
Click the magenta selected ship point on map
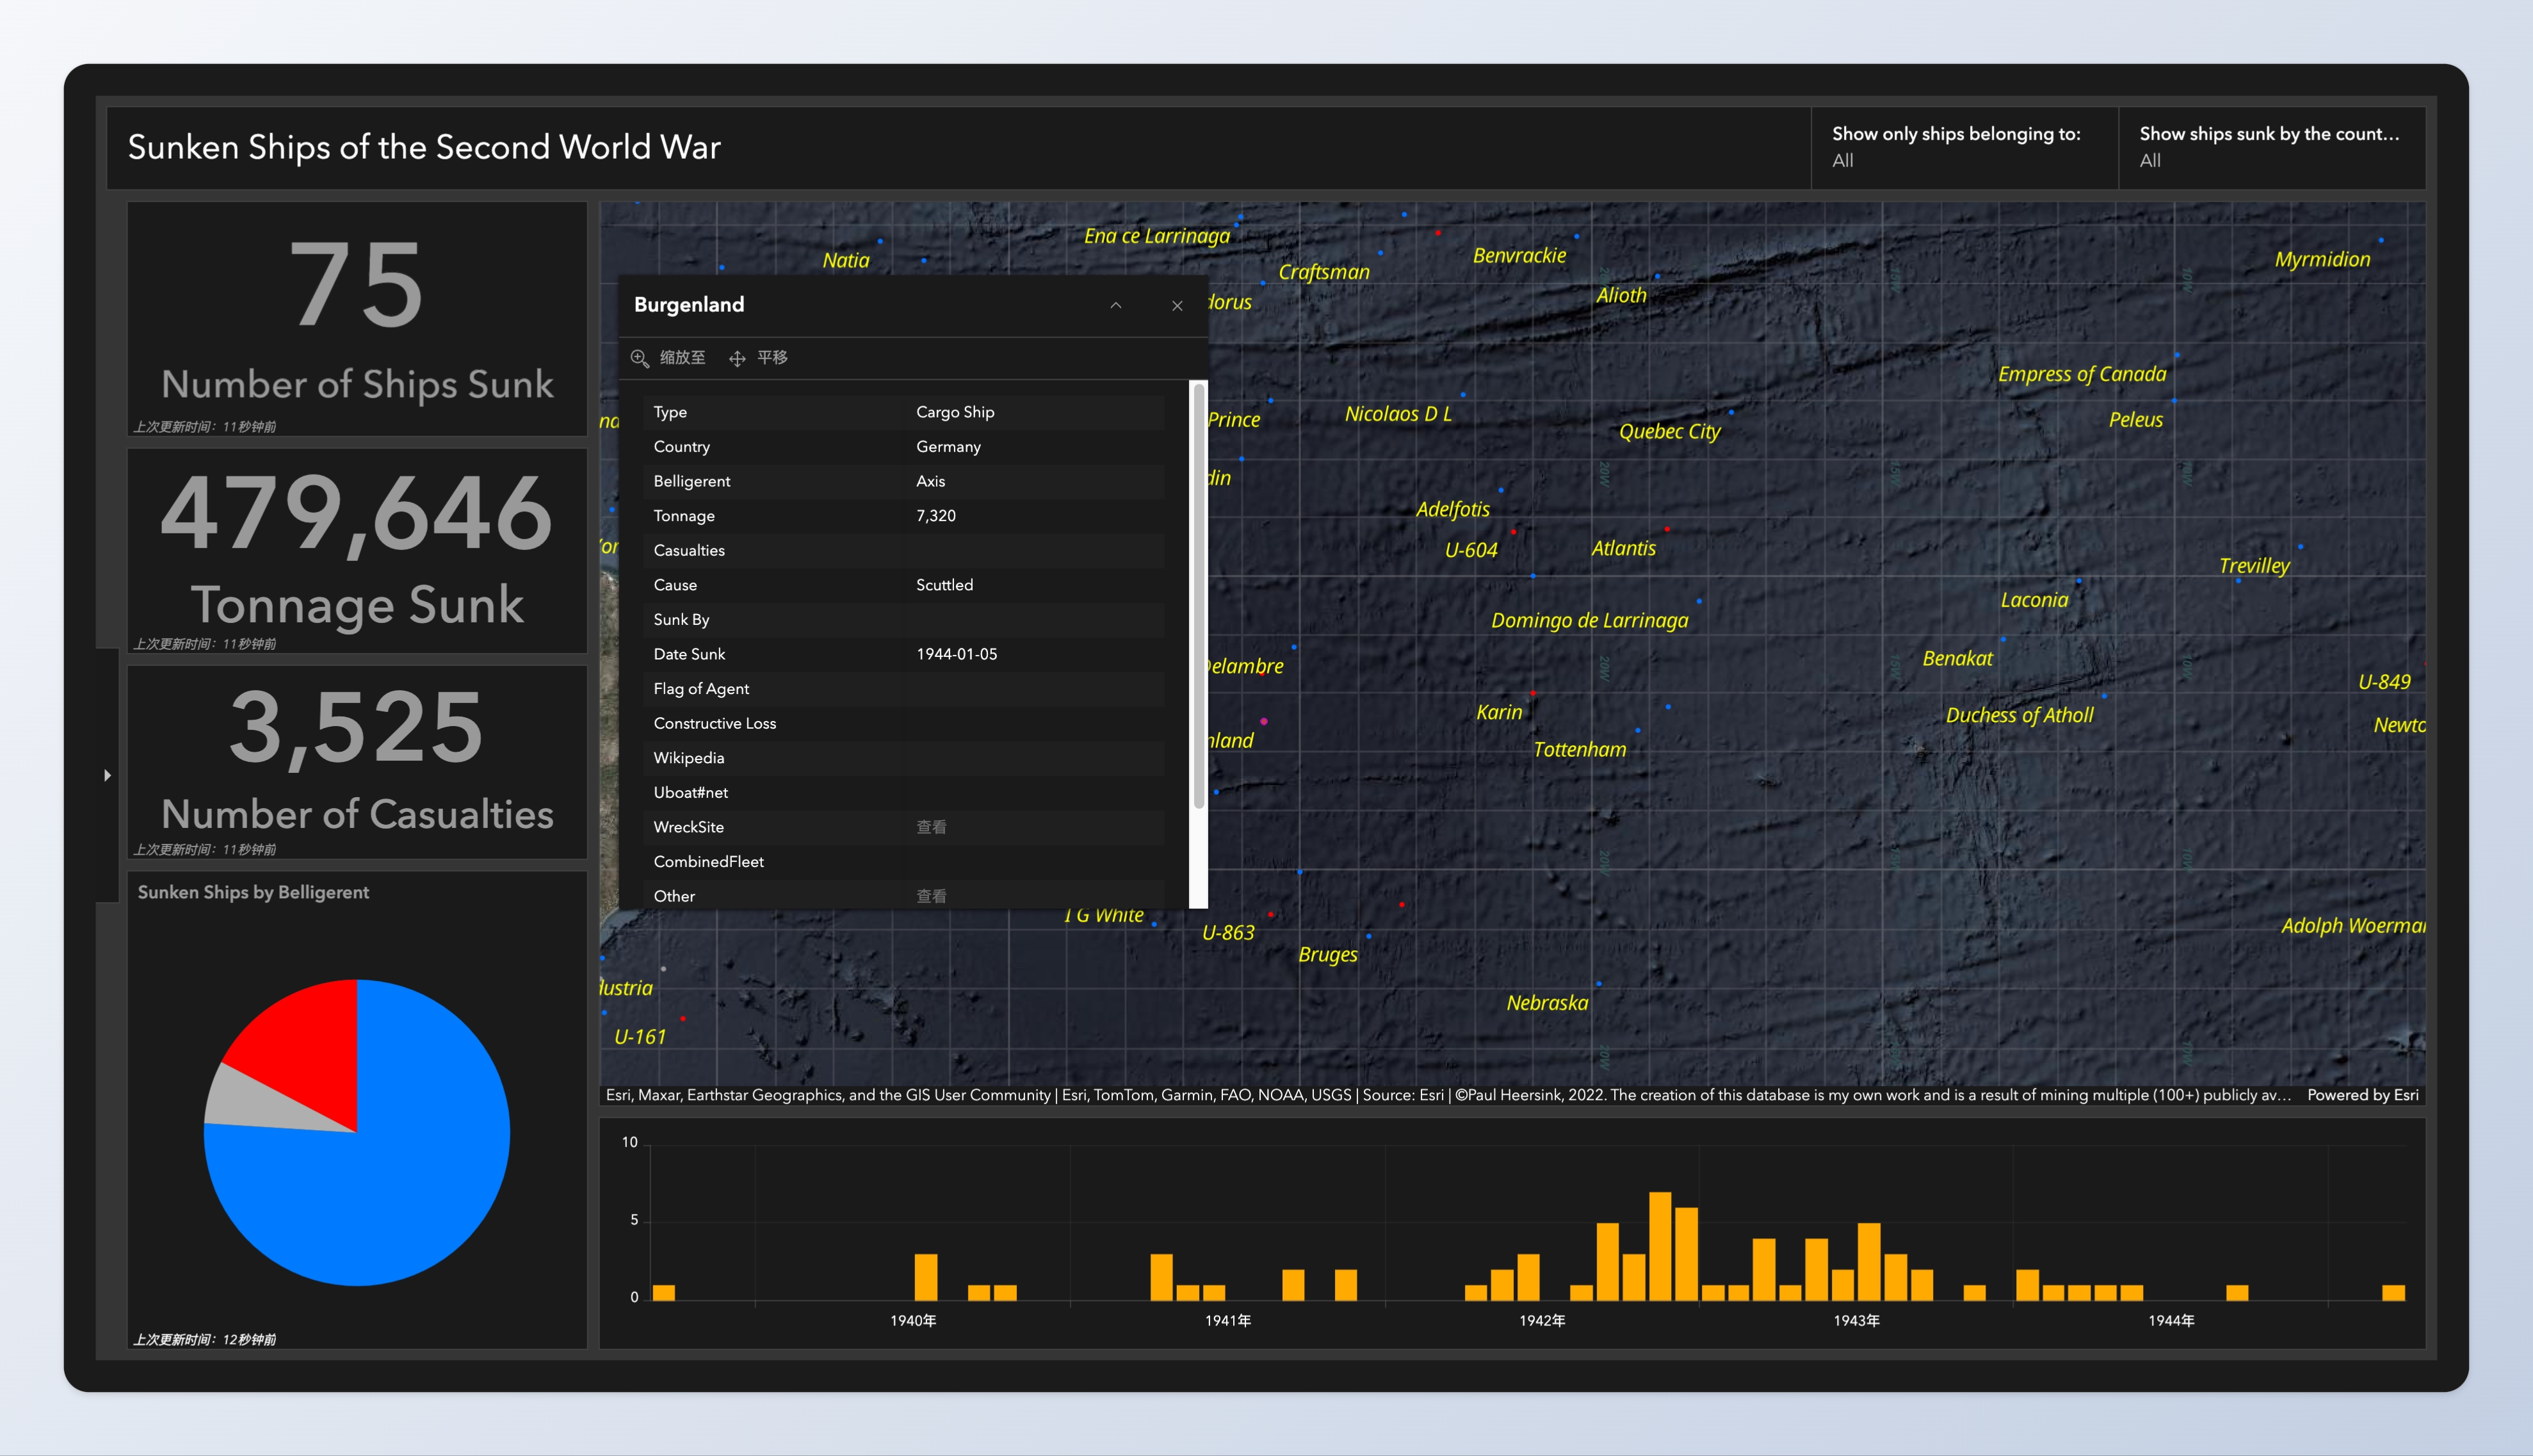1264,721
